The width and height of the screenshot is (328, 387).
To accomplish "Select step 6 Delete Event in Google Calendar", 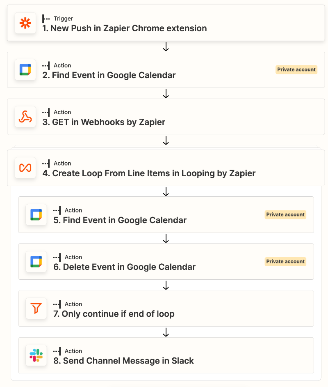I will point(129,267).
